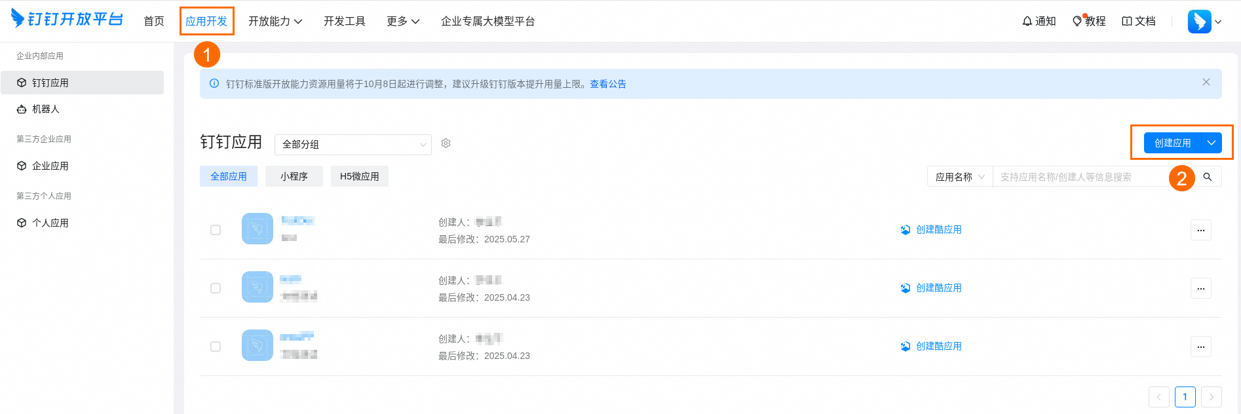Go to 首页 in top navigation
Viewport: 1241px width, 414px height.
pyautogui.click(x=154, y=21)
